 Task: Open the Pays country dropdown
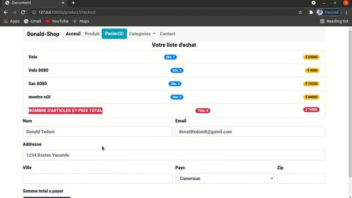point(225,178)
